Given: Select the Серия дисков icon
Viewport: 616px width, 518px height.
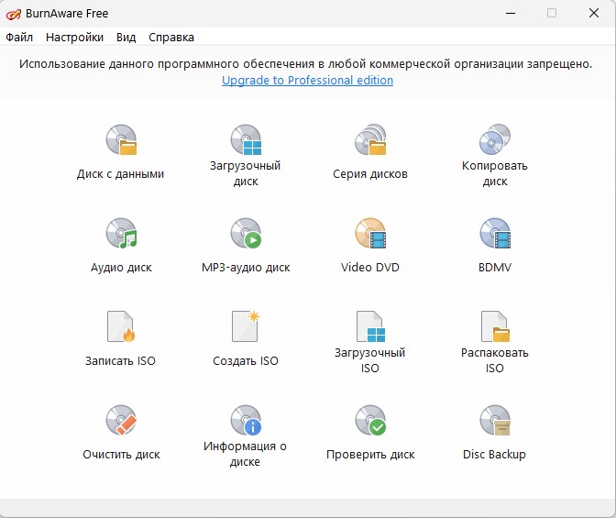Looking at the screenshot, I should 370,139.
